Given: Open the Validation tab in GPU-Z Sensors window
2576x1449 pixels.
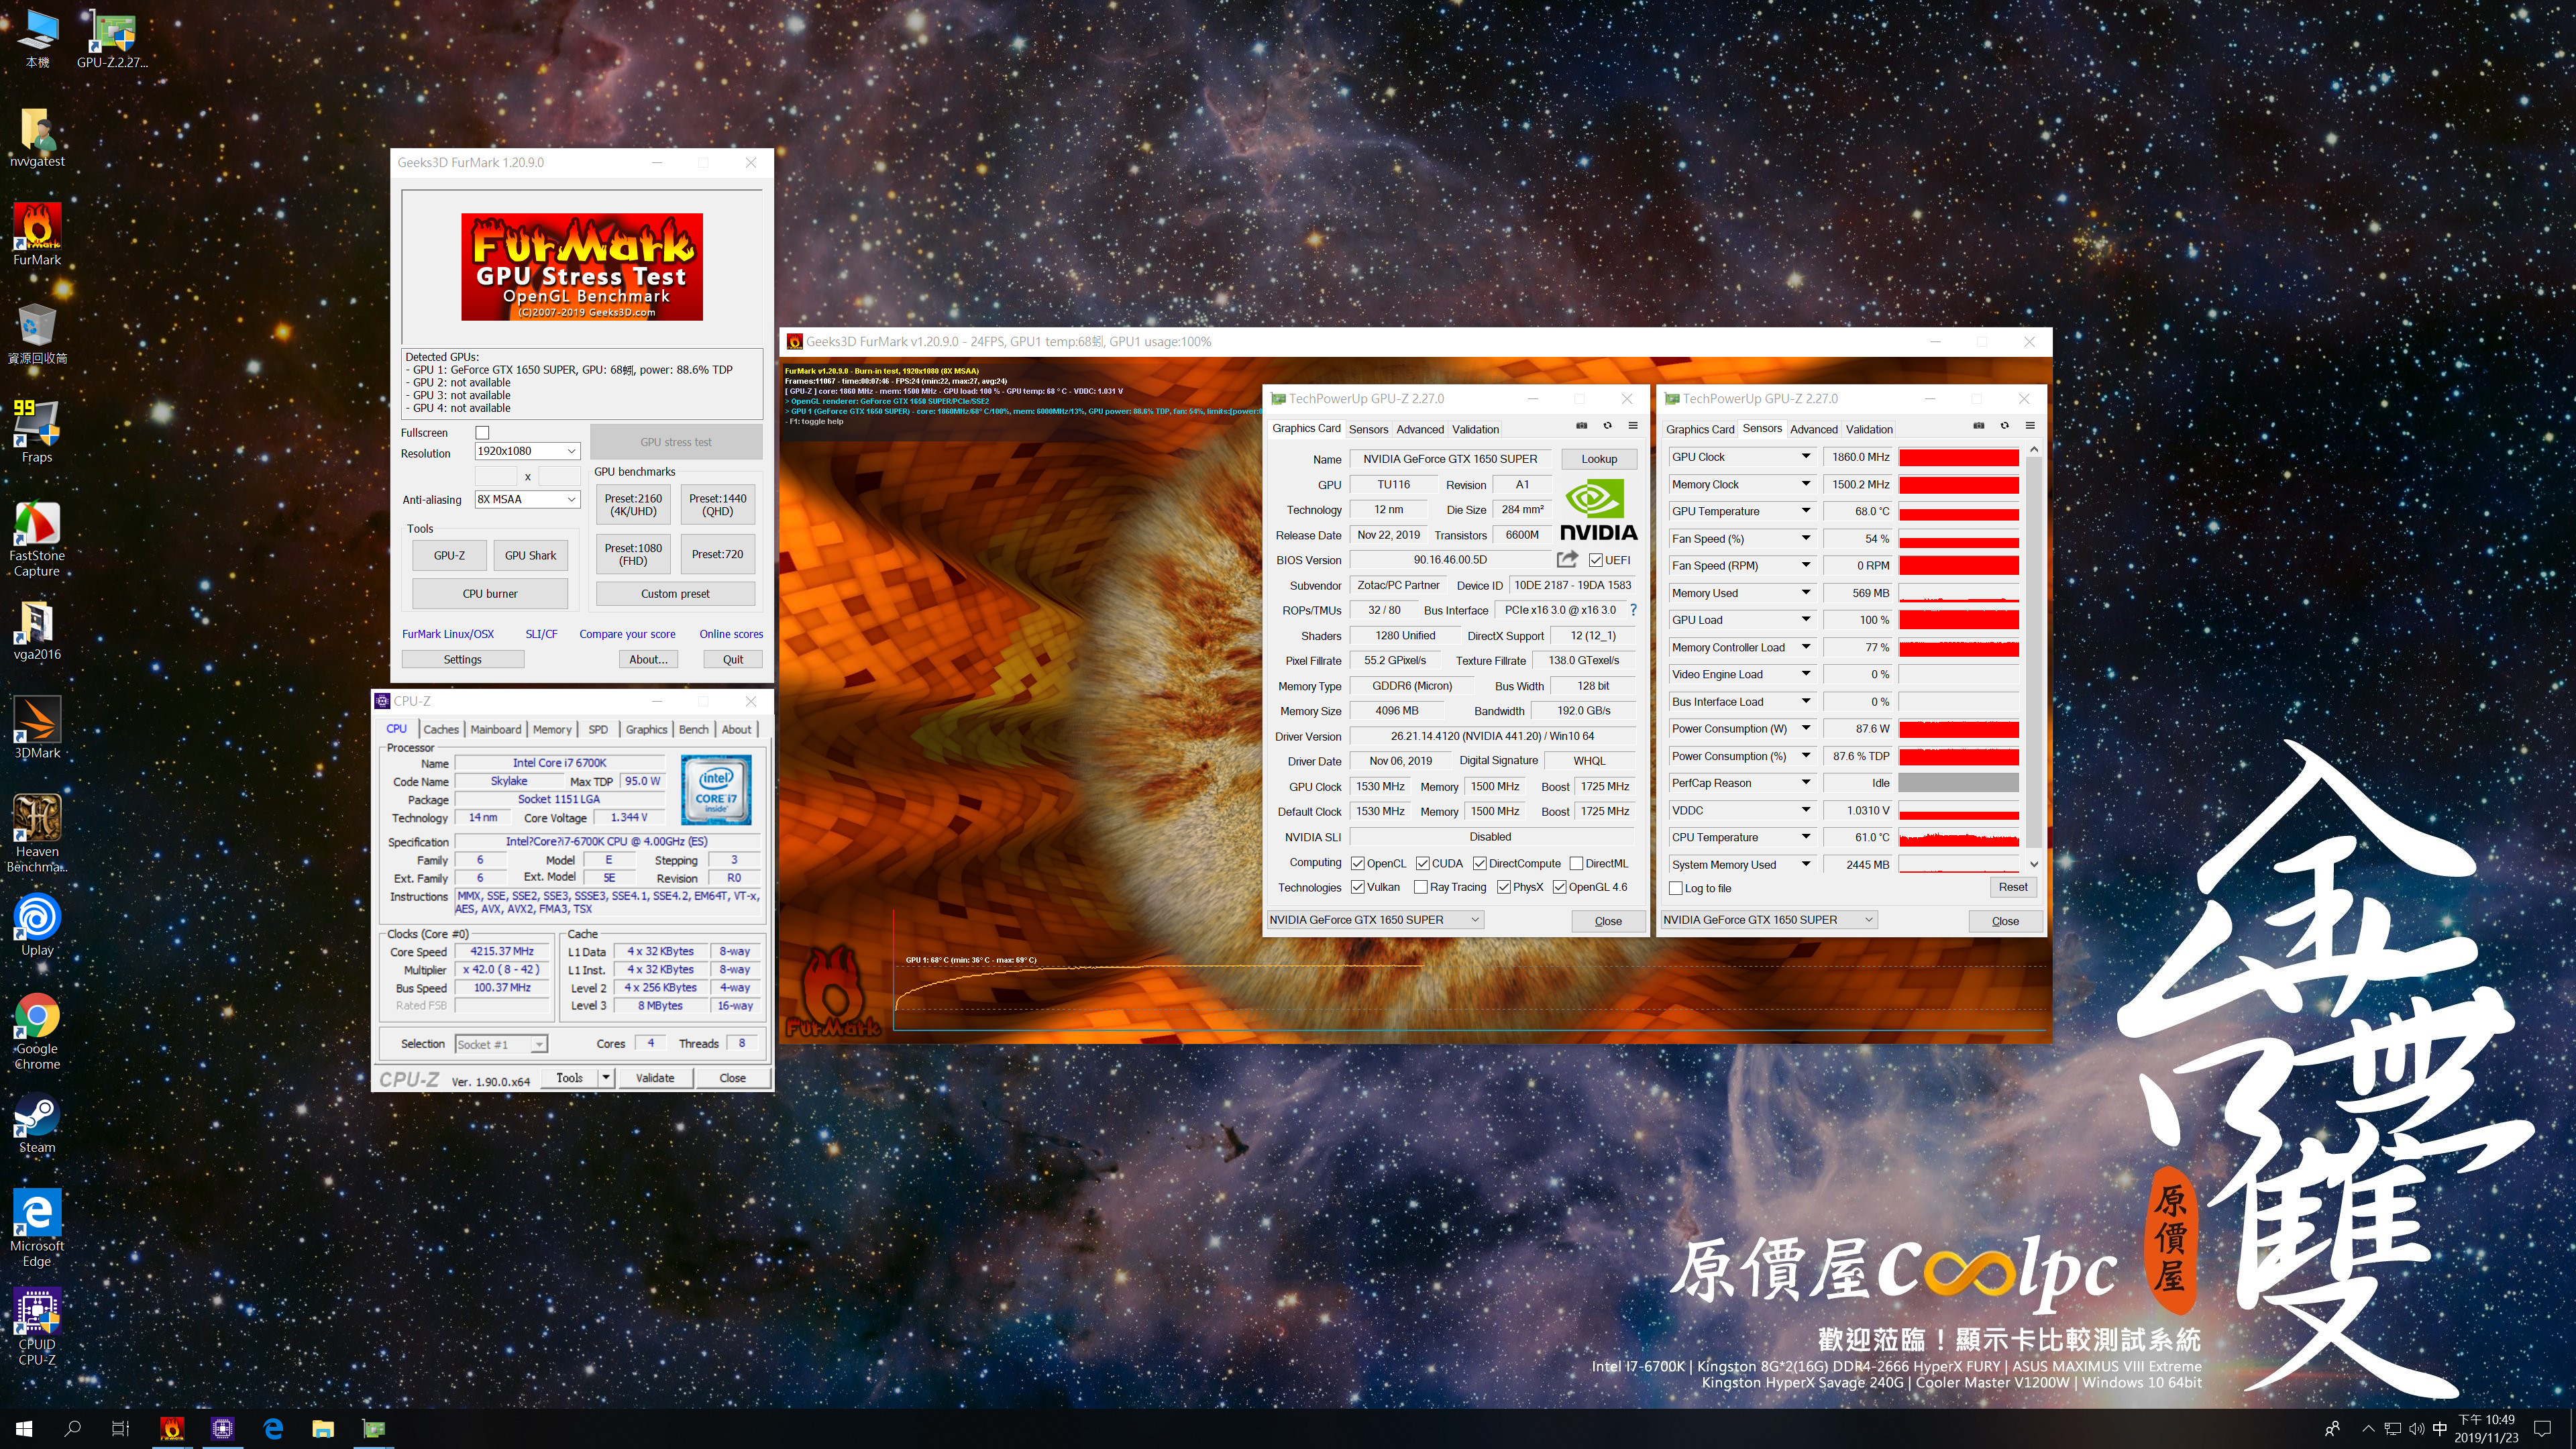Looking at the screenshot, I should pos(1869,429).
